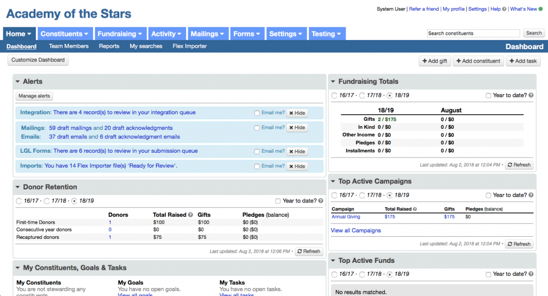Open the Fundraising dropdown menu

click(120, 34)
